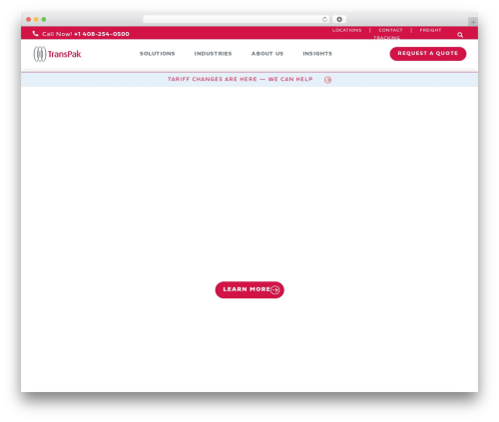The image size is (499, 422).
Task: Open the search magnifier icon
Action: coord(460,35)
